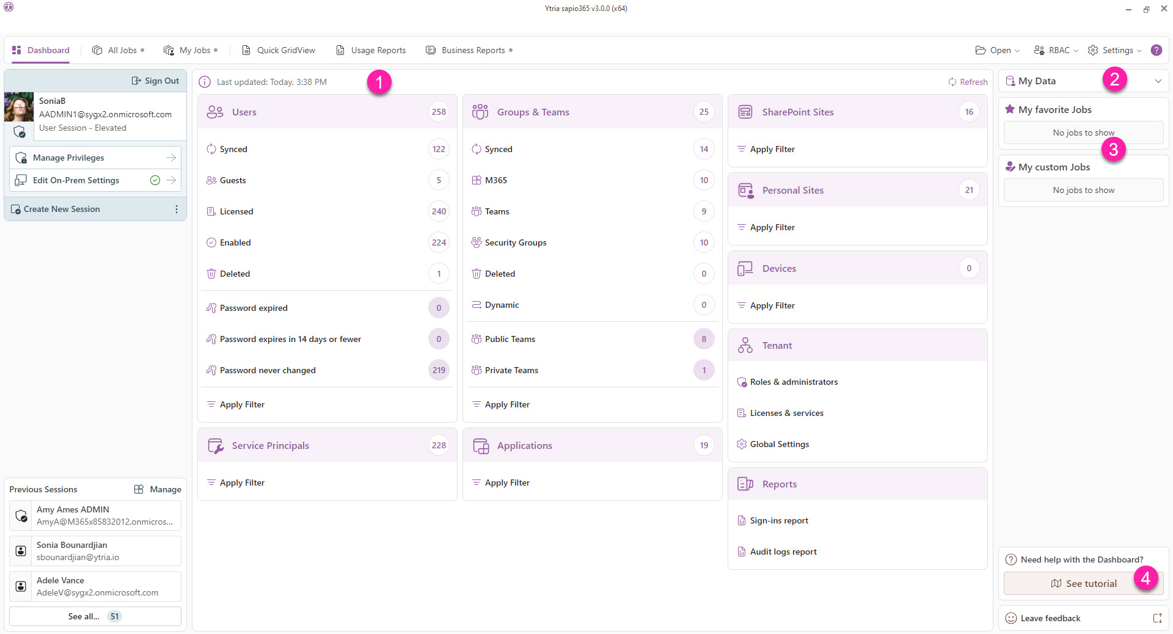Select Password expired users row
The height and width of the screenshot is (634, 1173).
327,308
